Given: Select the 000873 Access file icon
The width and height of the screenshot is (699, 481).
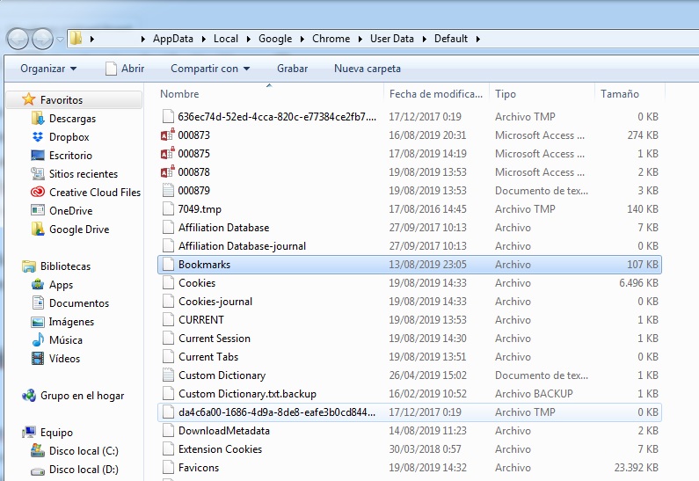Looking at the screenshot, I should click(x=168, y=135).
